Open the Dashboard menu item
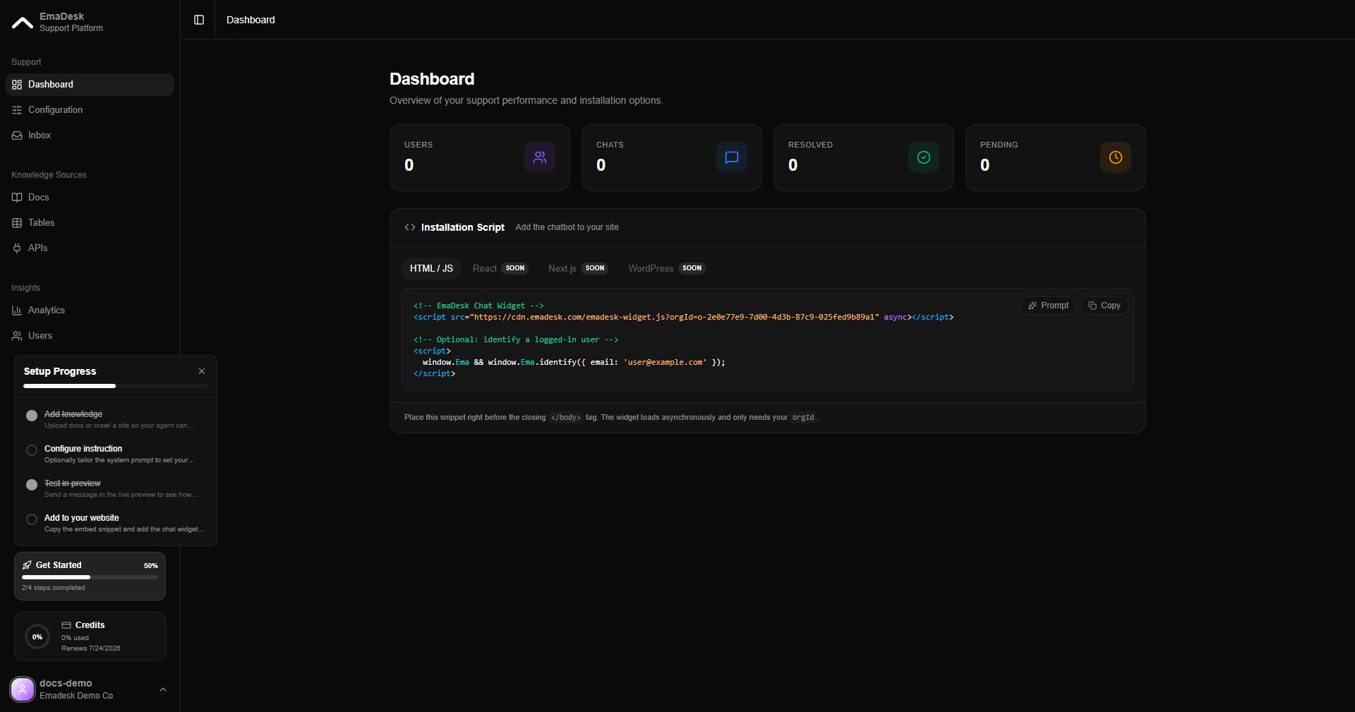This screenshot has width=1355, height=712. (x=90, y=85)
